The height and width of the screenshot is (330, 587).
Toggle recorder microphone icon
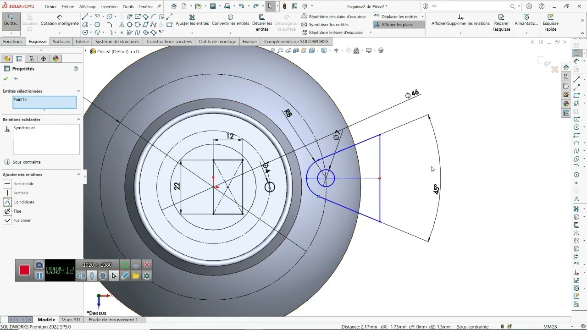pyautogui.click(x=92, y=275)
